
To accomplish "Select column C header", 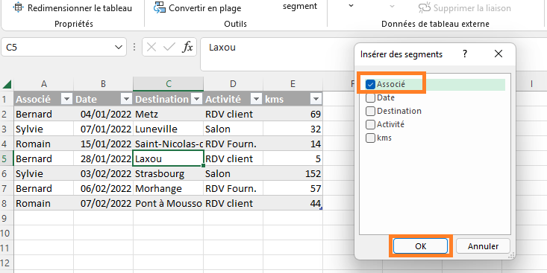I will (x=169, y=84).
